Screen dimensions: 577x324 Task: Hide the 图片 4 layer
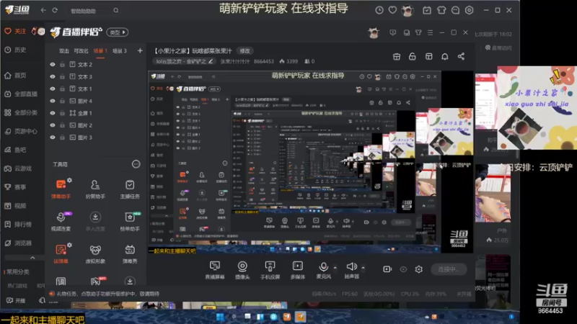53,101
